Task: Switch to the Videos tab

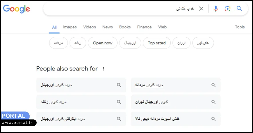Action: (x=90, y=27)
